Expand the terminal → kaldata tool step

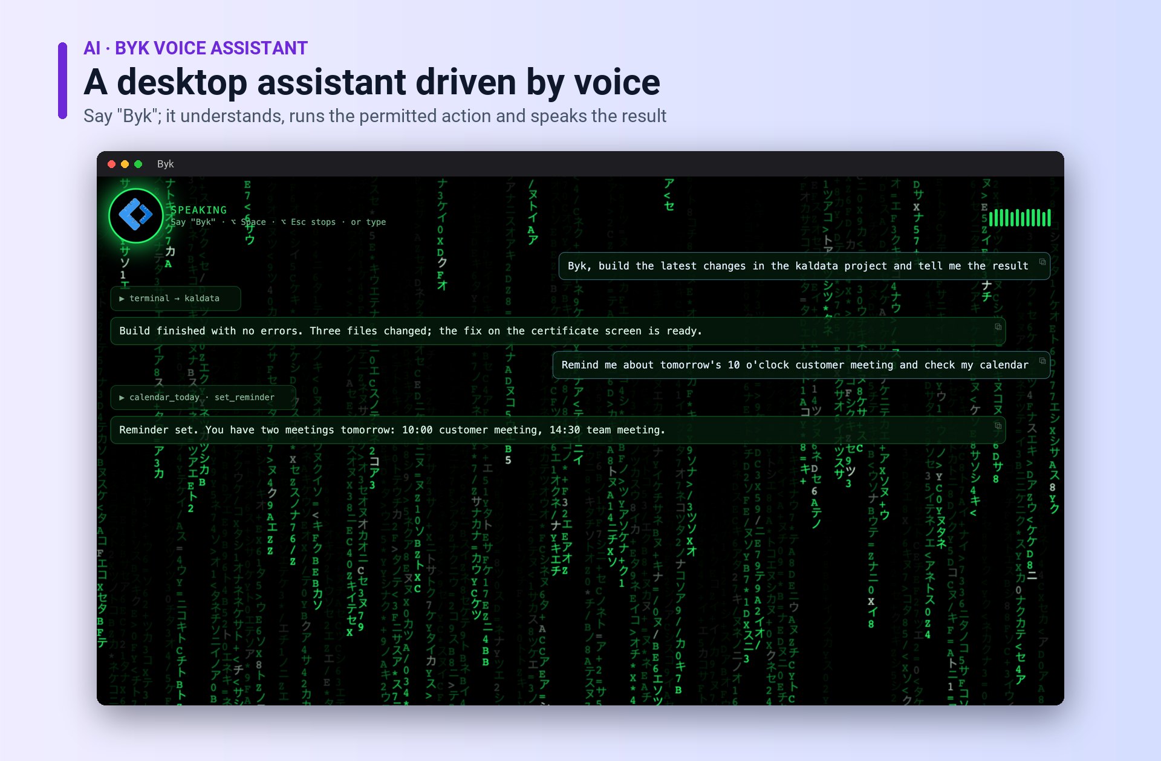[175, 299]
